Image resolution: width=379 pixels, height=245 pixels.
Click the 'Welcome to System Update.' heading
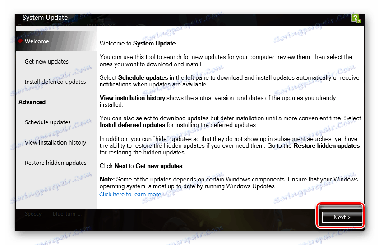pyautogui.click(x=138, y=43)
